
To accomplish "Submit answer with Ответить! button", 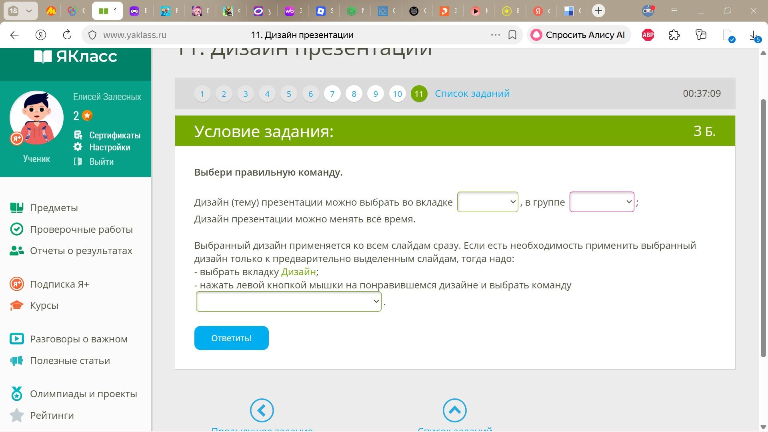I will (231, 338).
